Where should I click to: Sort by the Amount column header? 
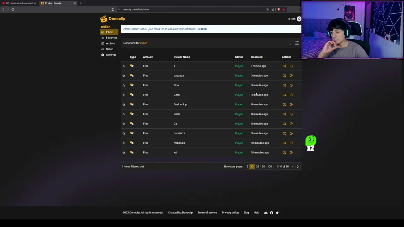point(148,57)
